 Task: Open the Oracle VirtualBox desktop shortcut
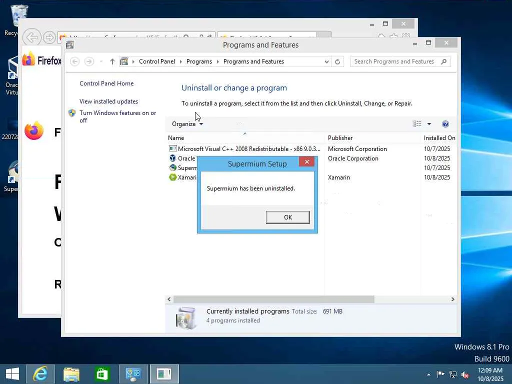12,76
